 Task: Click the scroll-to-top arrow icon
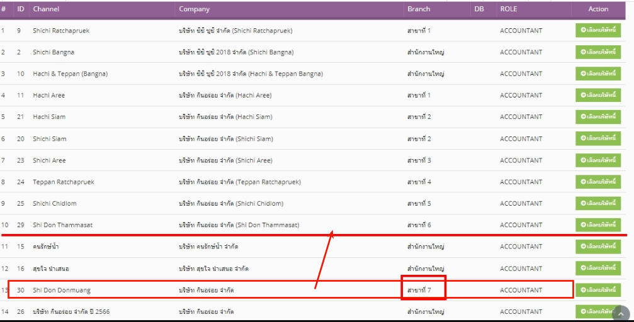621,314
